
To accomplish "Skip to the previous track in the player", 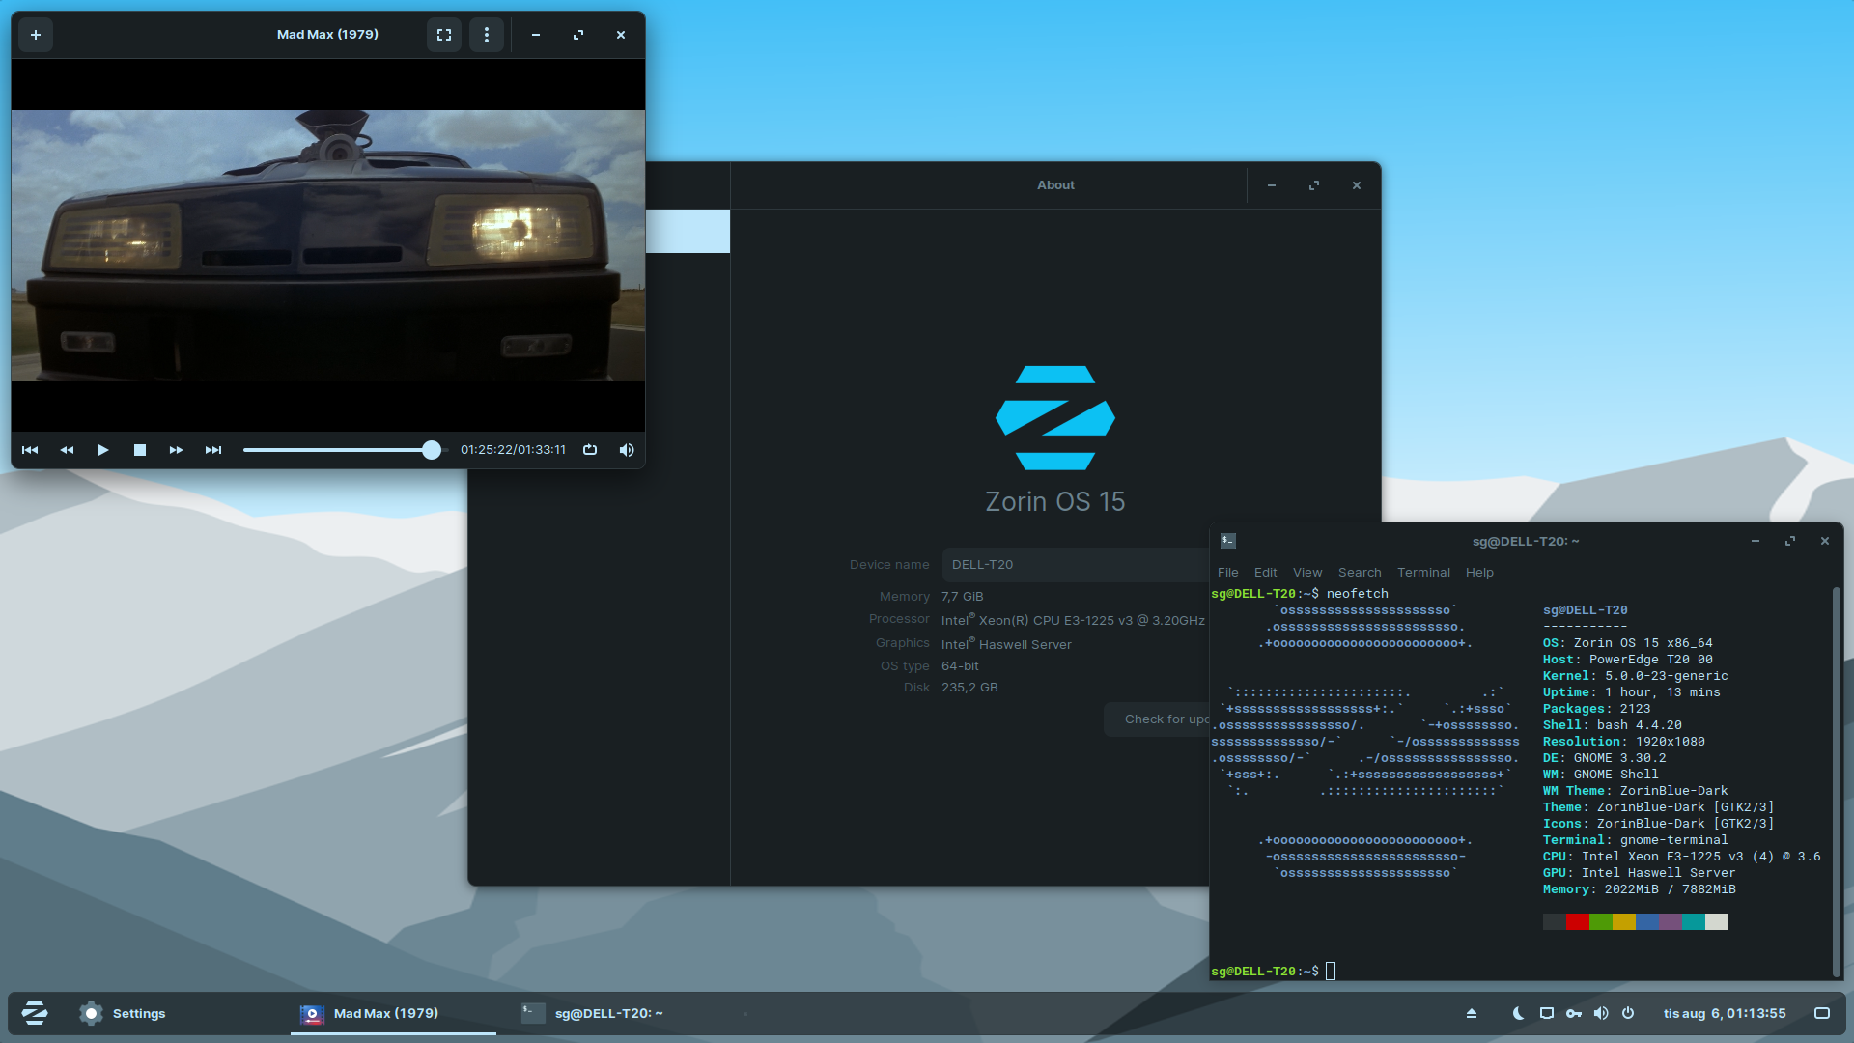I will tap(30, 450).
